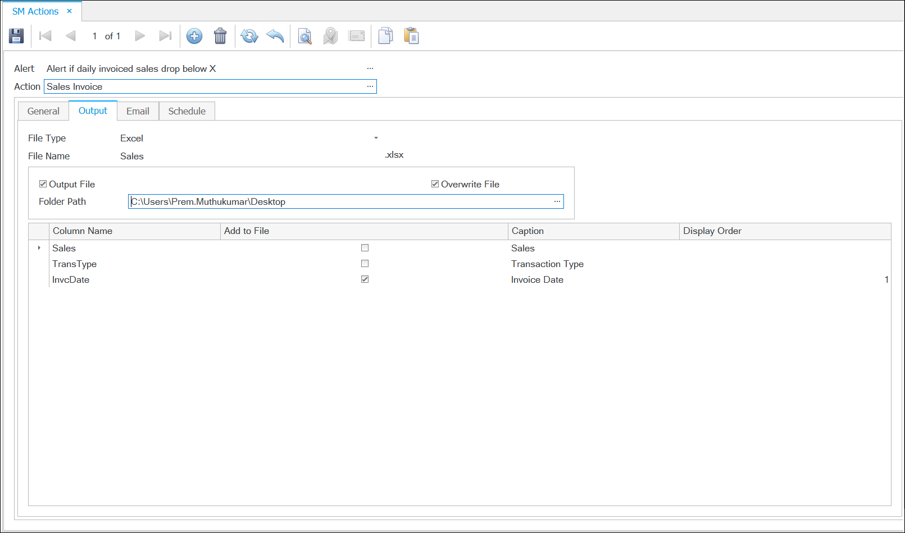Add a new record with plus icon
Screen dimensions: 905x533
pyautogui.click(x=194, y=36)
